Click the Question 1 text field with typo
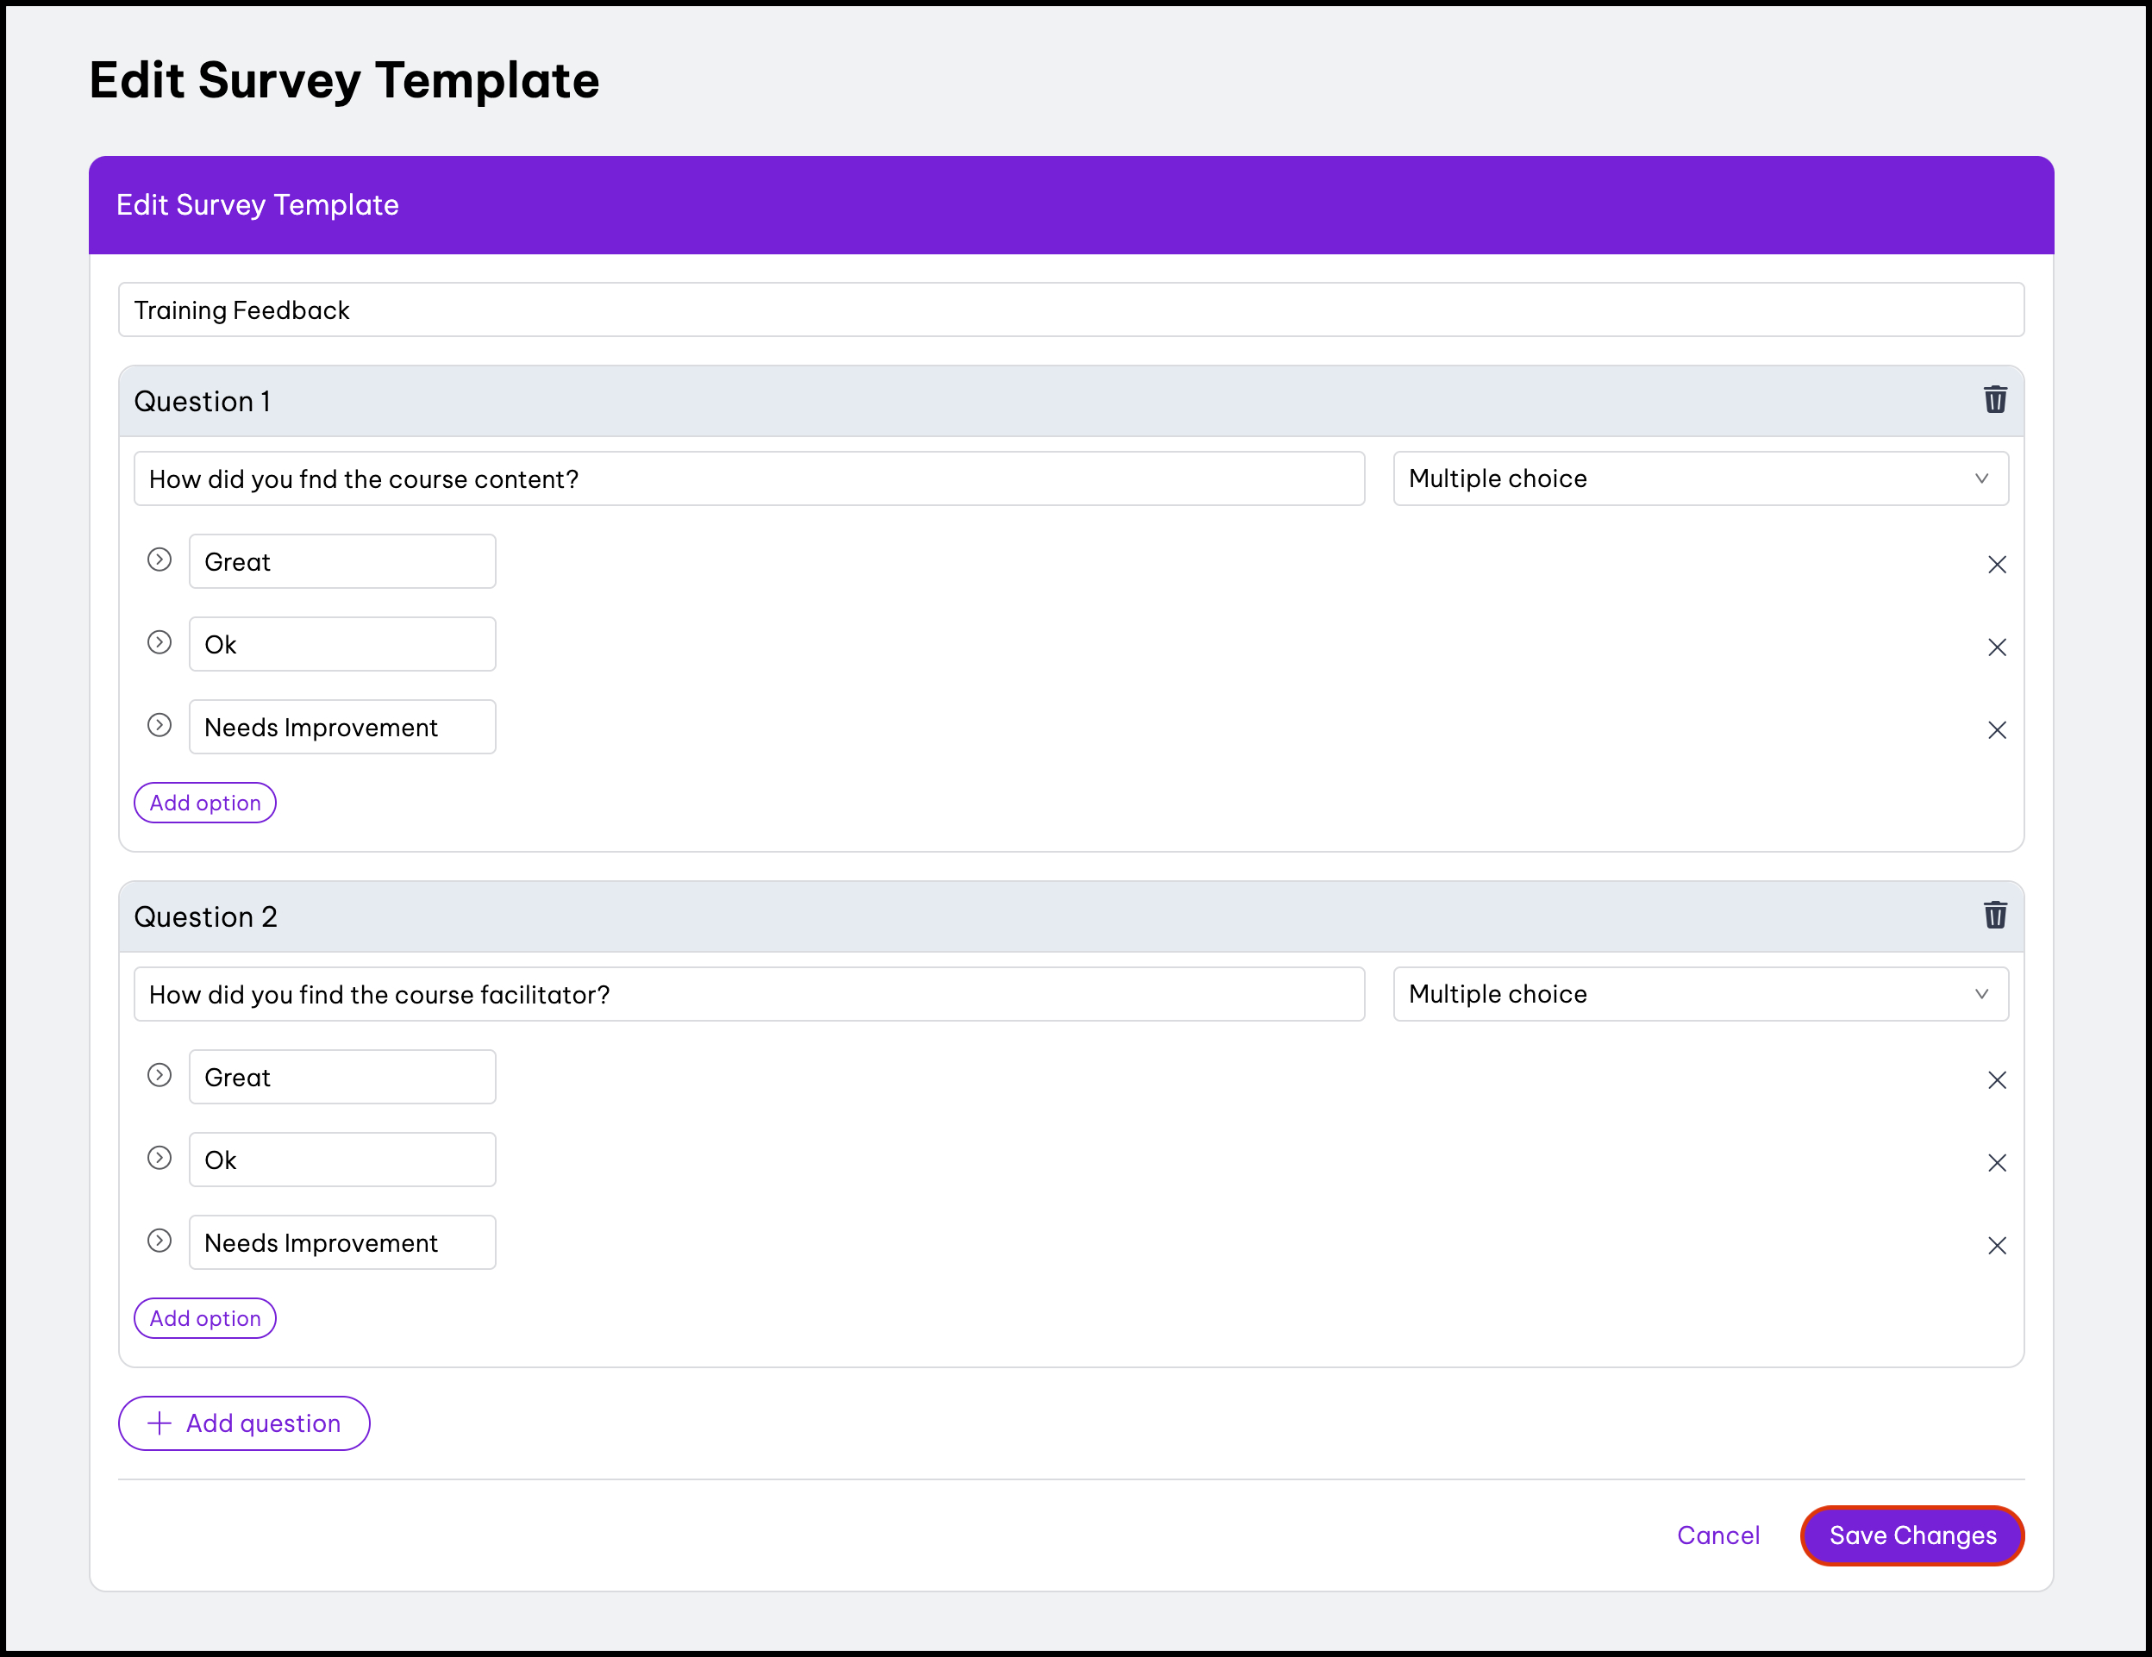The width and height of the screenshot is (2152, 1657). [x=749, y=478]
